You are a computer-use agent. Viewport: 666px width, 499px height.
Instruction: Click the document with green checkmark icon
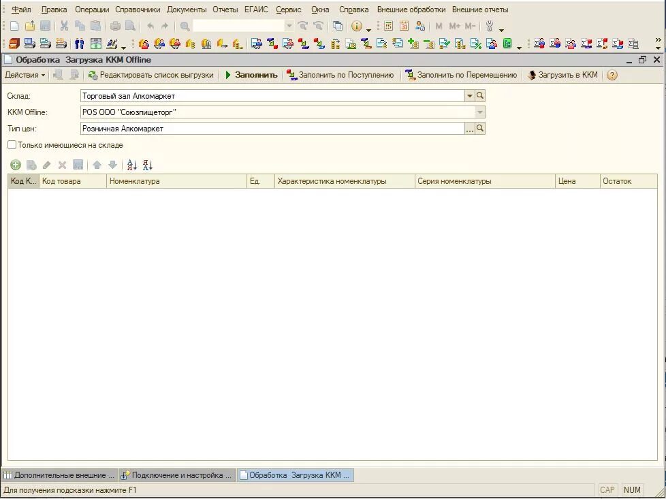click(x=444, y=44)
